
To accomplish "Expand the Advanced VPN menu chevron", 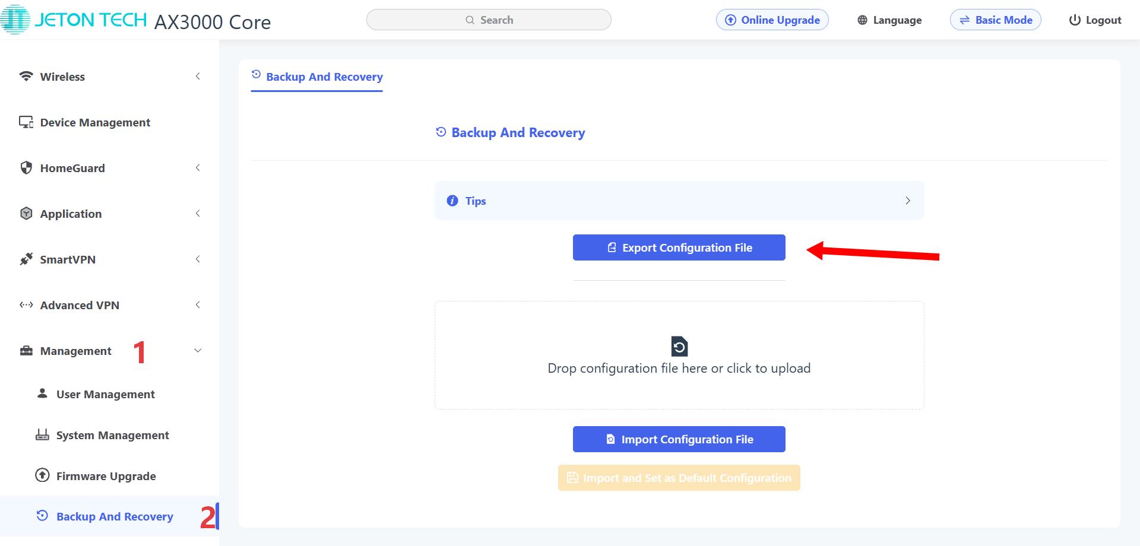I will [198, 304].
